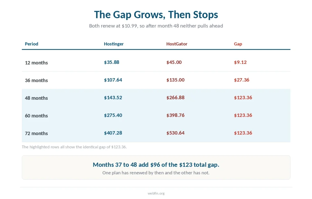312x199 pixels.
Task: Click the 12 months row label
Action: (37, 63)
